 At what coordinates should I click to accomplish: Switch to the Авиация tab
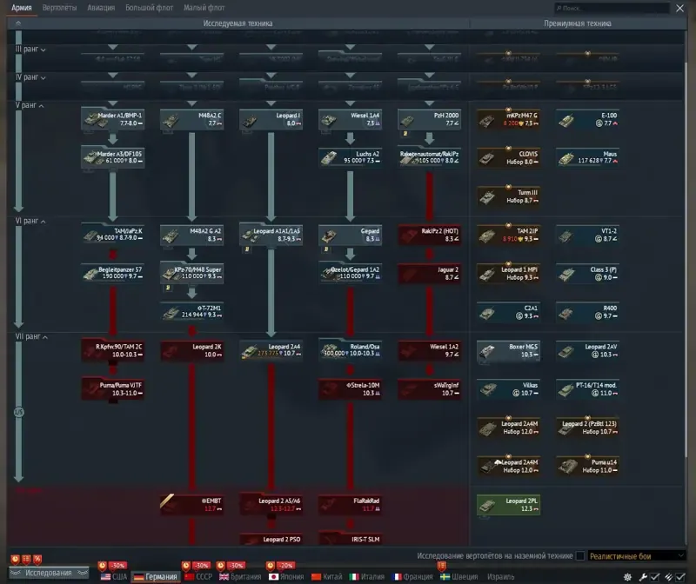pos(101,8)
